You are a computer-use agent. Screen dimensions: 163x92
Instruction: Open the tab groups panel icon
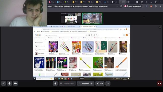142,2
